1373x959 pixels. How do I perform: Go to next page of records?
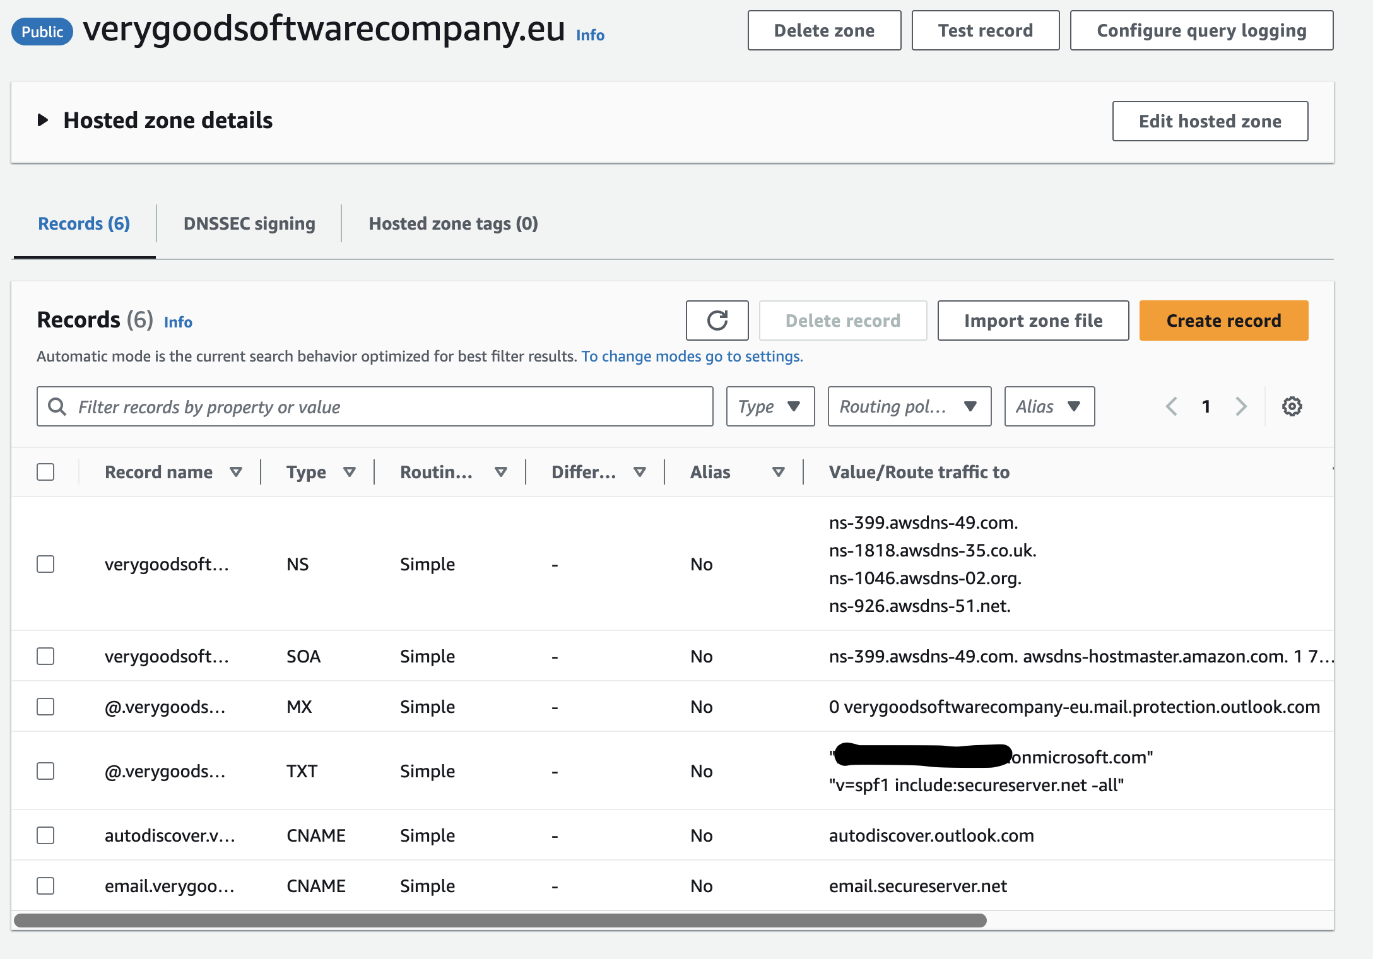click(1241, 406)
